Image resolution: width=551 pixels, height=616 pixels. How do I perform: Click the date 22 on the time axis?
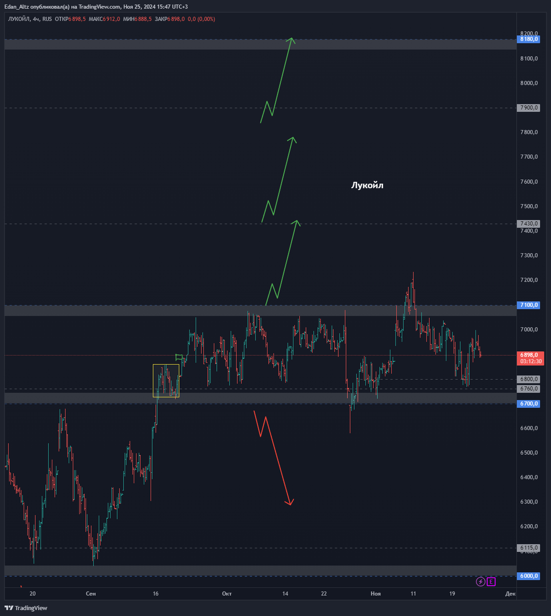coord(324,594)
